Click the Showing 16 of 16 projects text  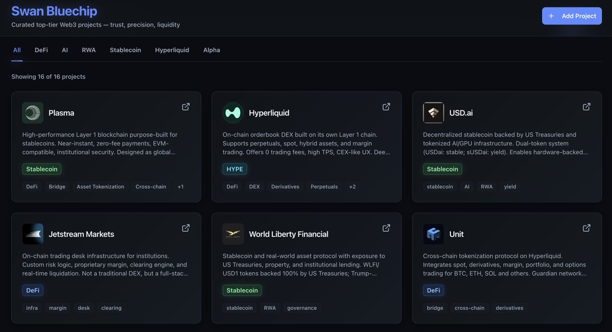click(48, 77)
